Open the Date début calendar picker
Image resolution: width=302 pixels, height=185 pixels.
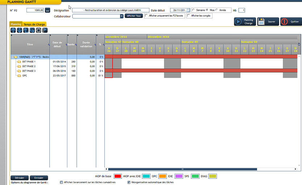tap(188, 10)
